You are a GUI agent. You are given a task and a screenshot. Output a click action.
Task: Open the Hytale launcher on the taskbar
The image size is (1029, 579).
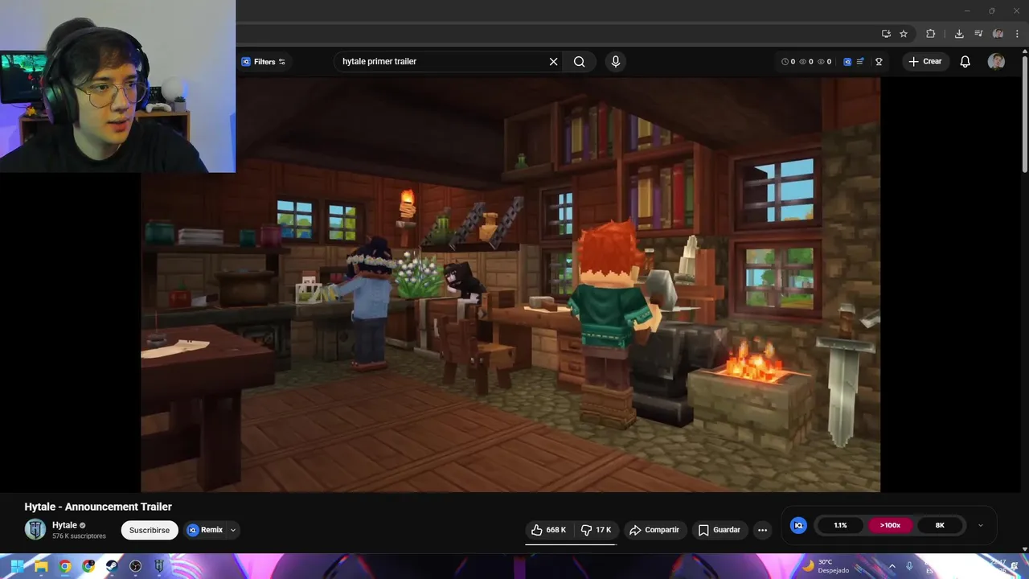coord(159,566)
